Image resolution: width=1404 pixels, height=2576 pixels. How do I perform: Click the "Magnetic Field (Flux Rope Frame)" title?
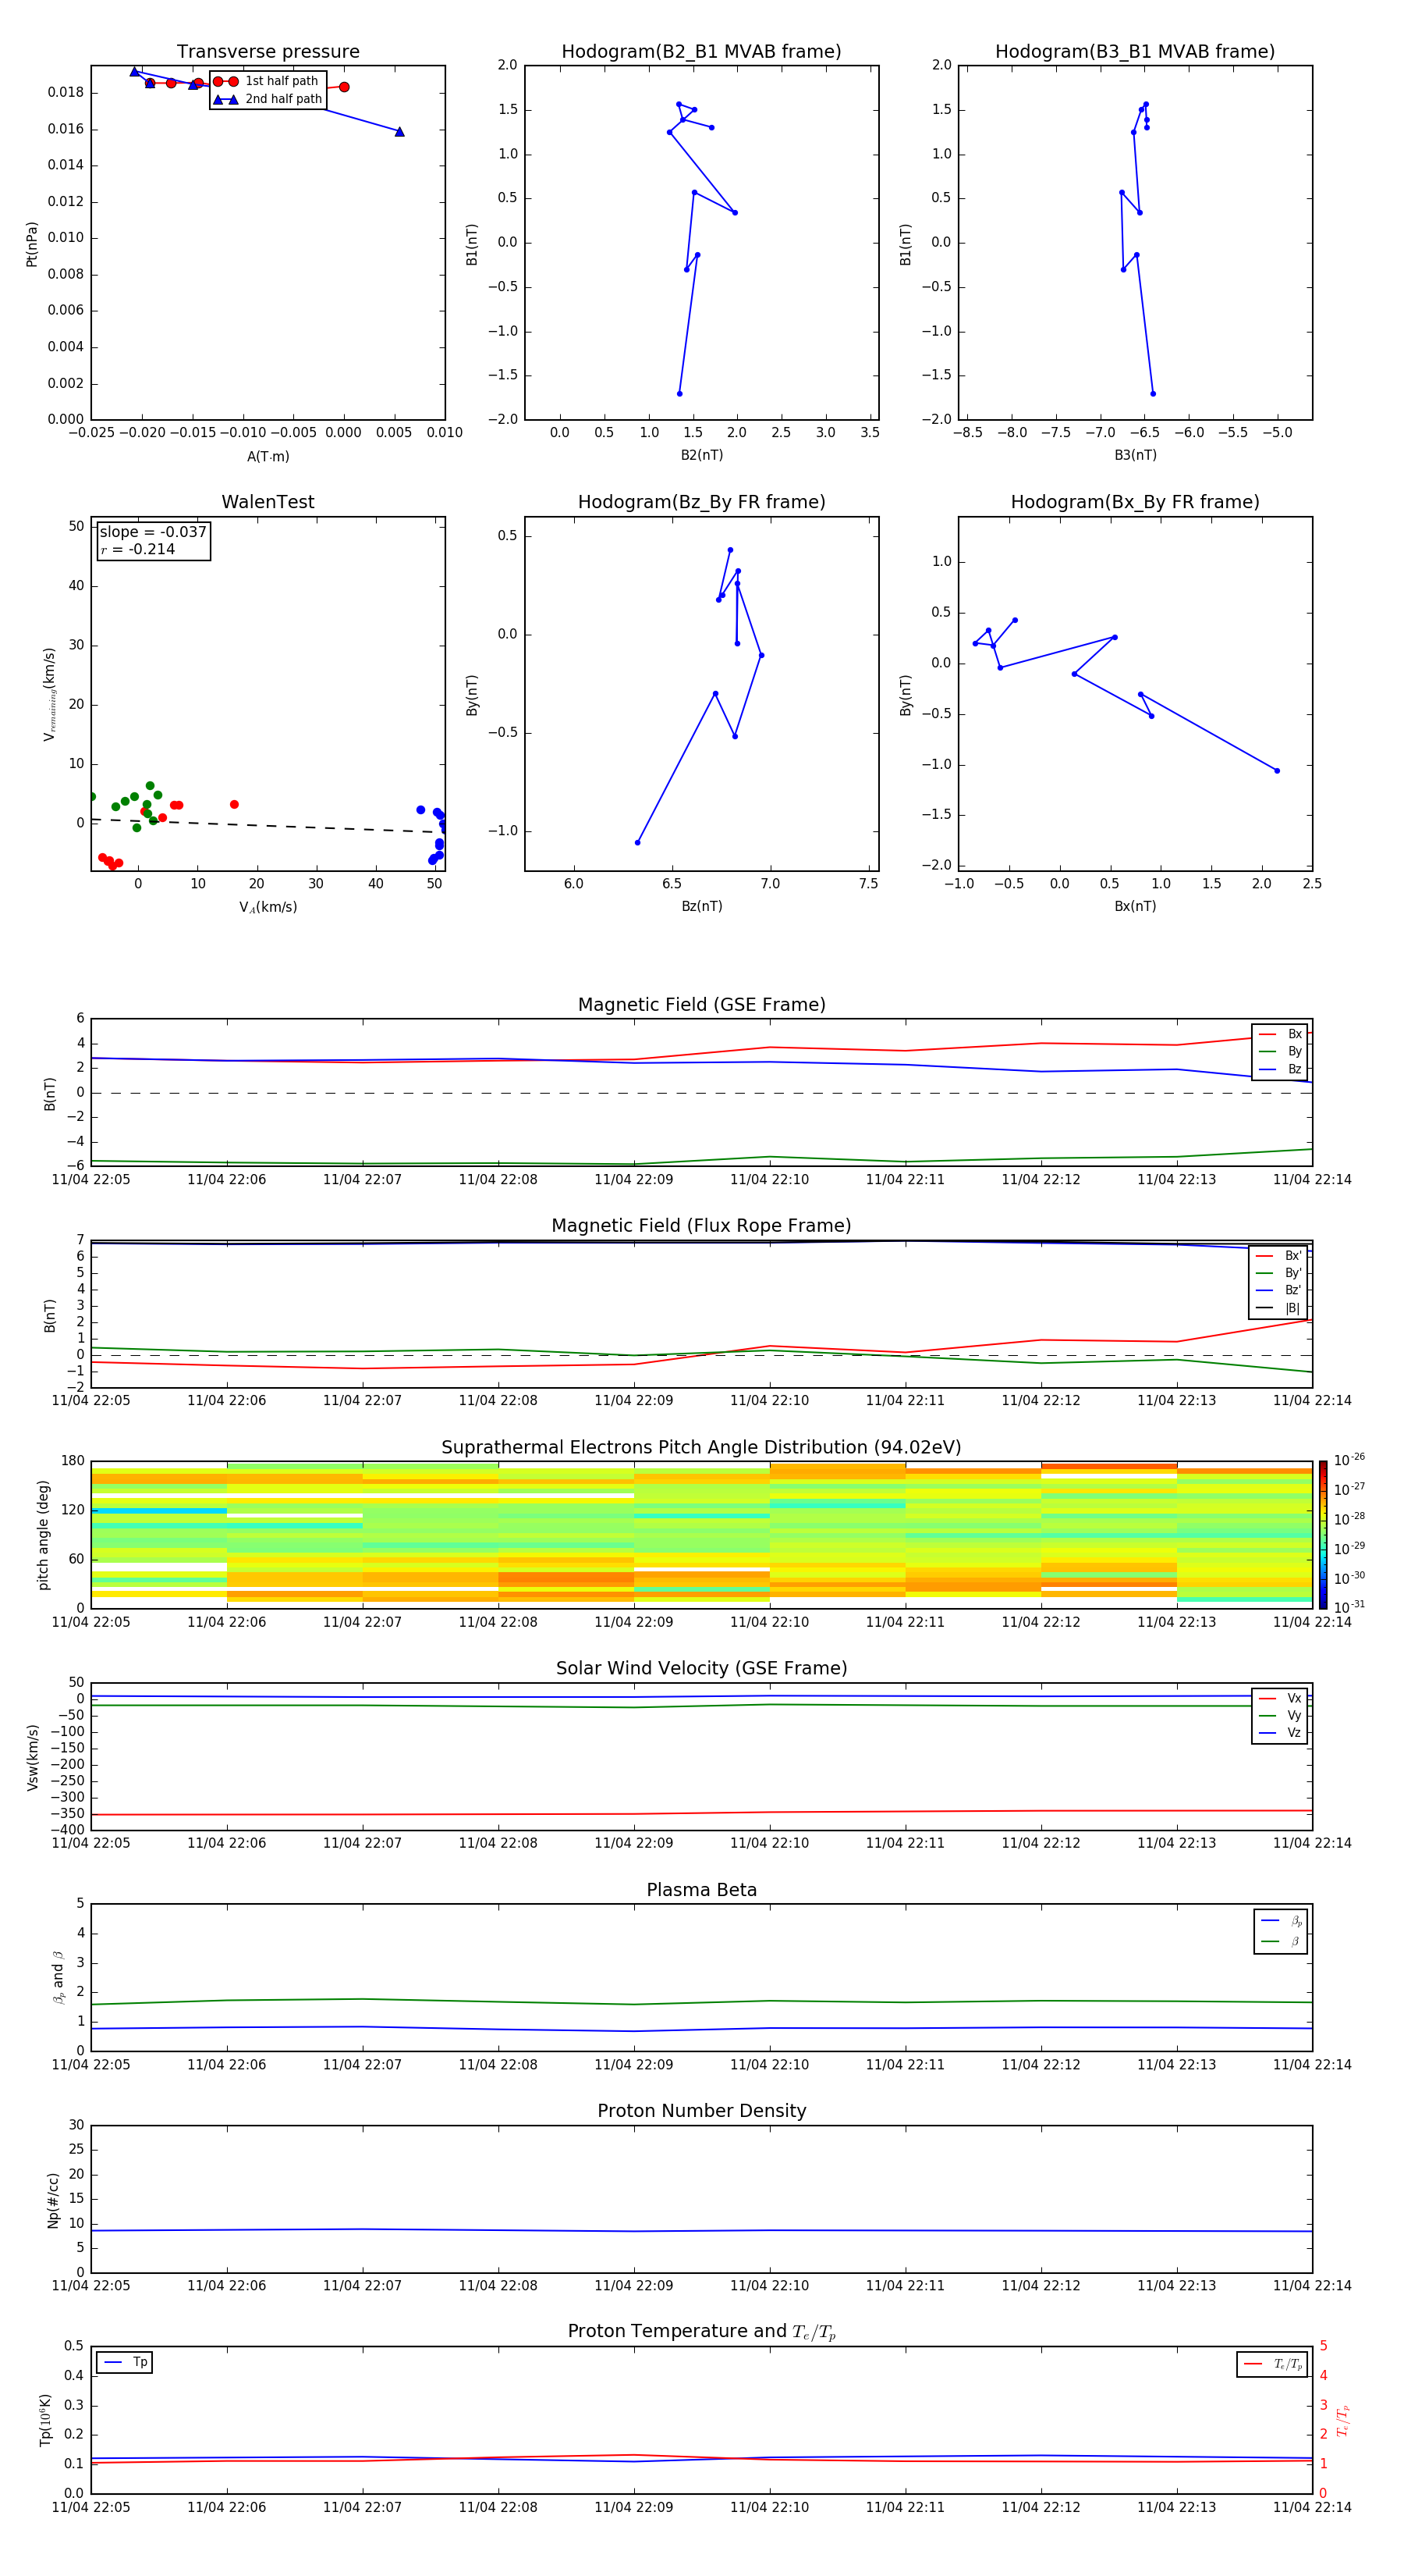pos(701,1225)
